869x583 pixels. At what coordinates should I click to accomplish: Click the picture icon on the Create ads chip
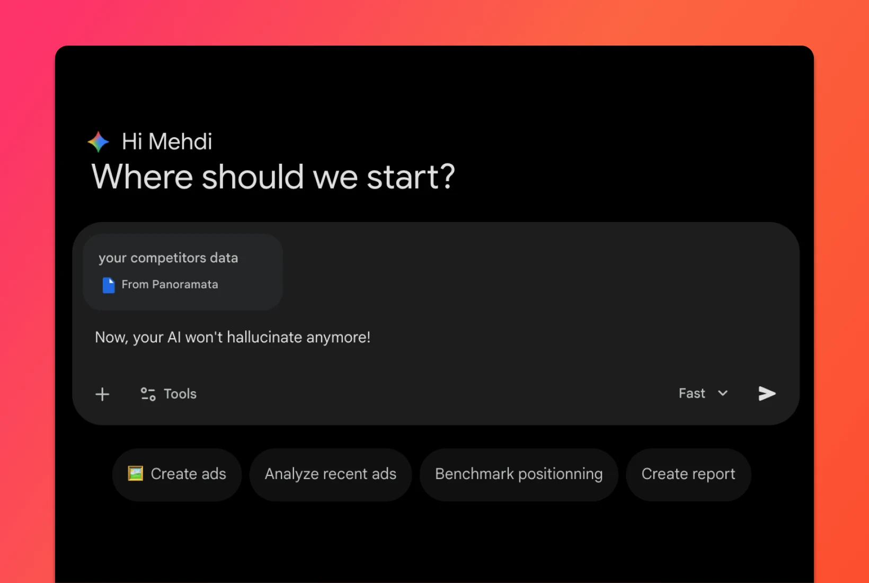pyautogui.click(x=136, y=474)
